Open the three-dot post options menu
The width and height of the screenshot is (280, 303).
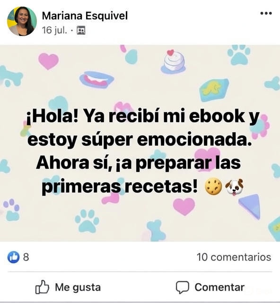click(266, 13)
